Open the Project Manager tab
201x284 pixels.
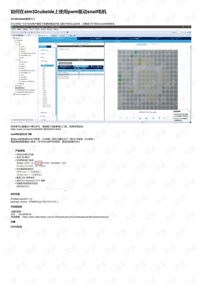click(x=134, y=38)
